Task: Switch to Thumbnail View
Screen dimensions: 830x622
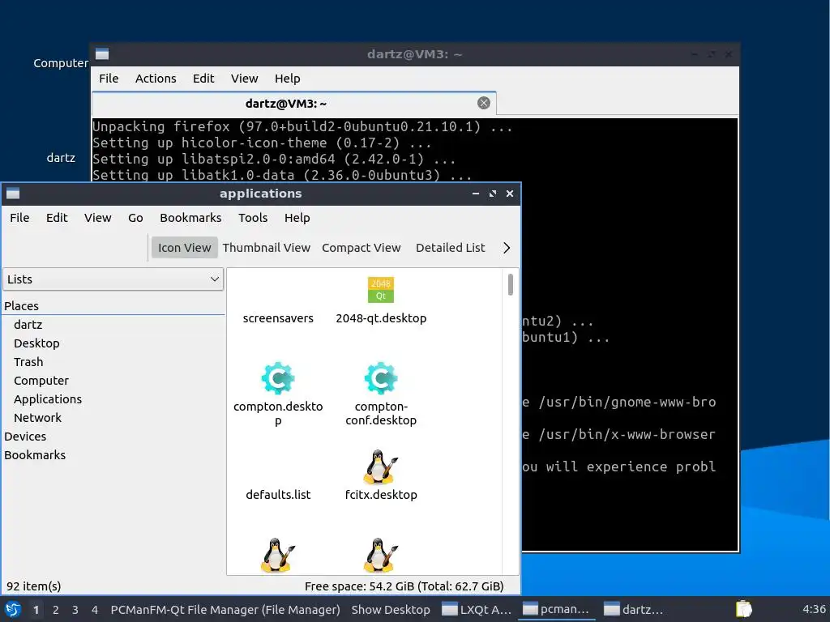Action: [266, 248]
